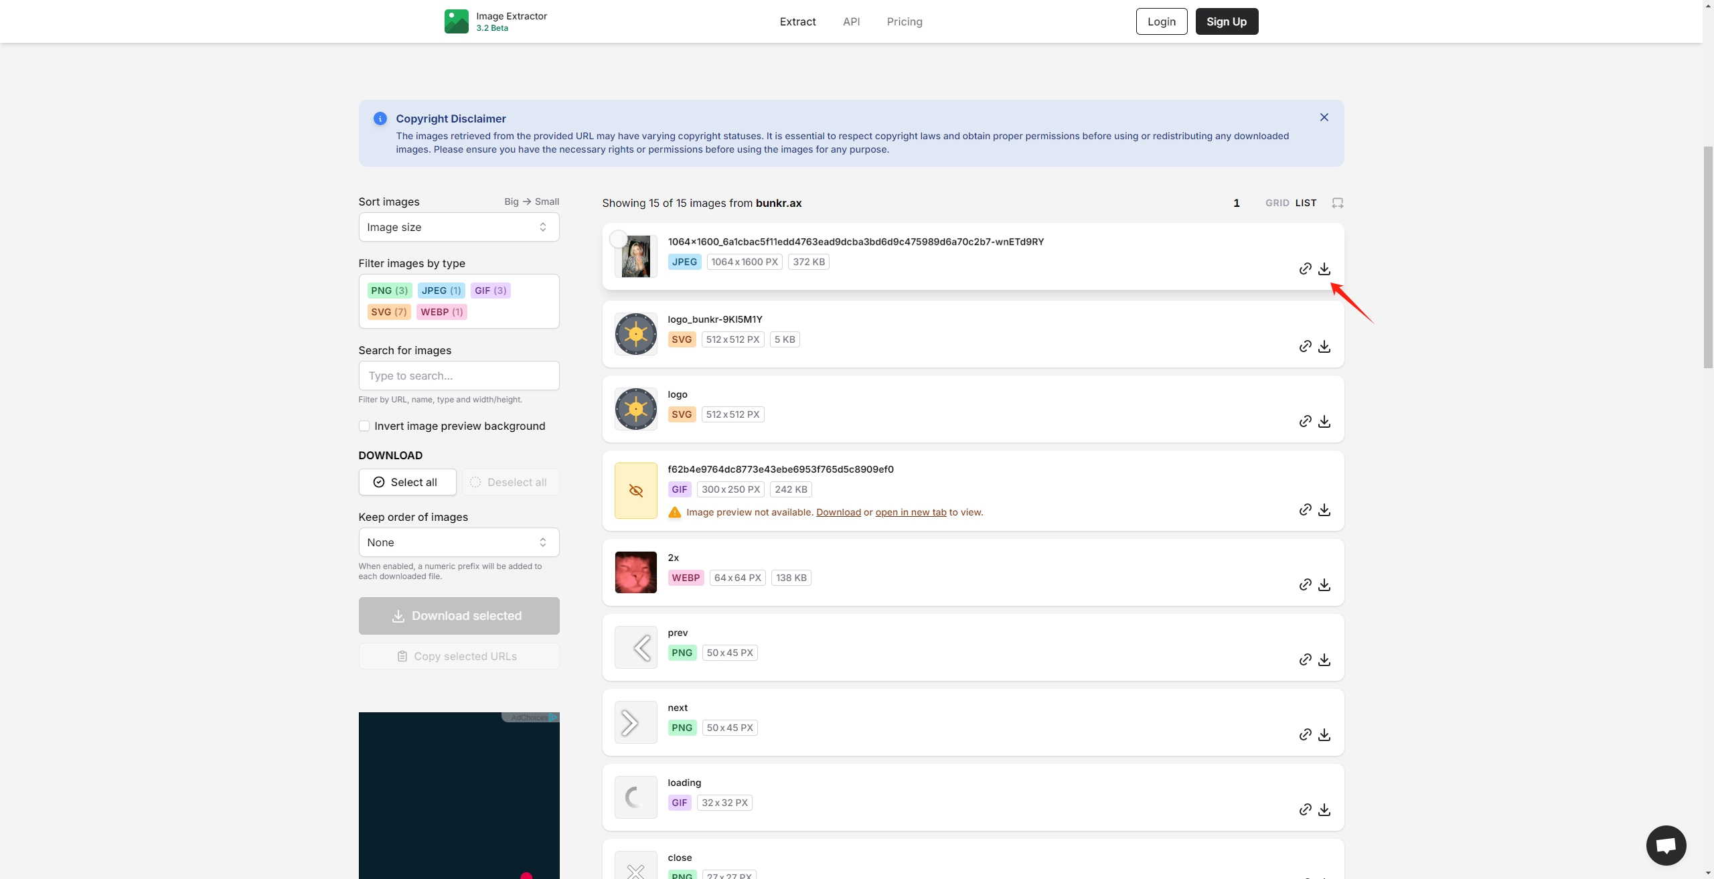
Task: Click the copy link icon for logo_bunkr-9Ki5M1Y
Action: [x=1305, y=345]
